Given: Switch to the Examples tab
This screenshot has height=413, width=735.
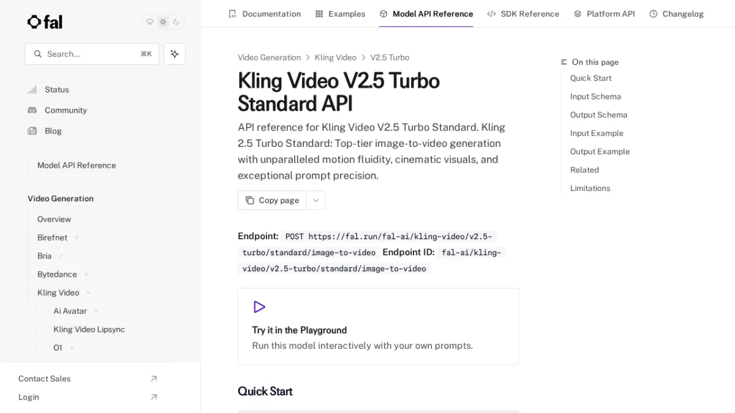Looking at the screenshot, I should point(340,13).
